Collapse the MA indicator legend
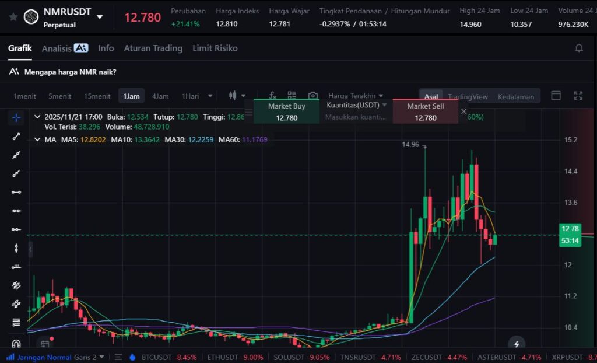 [x=38, y=139]
